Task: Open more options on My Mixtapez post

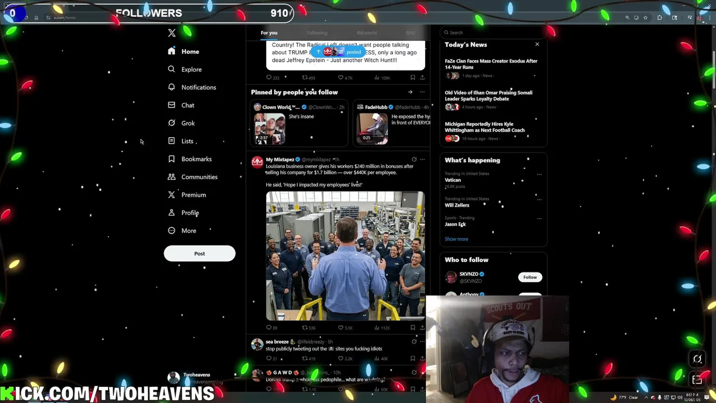Action: 422,160
